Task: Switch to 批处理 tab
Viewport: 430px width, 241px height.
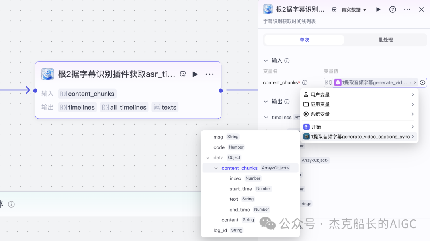Action: 385,40
